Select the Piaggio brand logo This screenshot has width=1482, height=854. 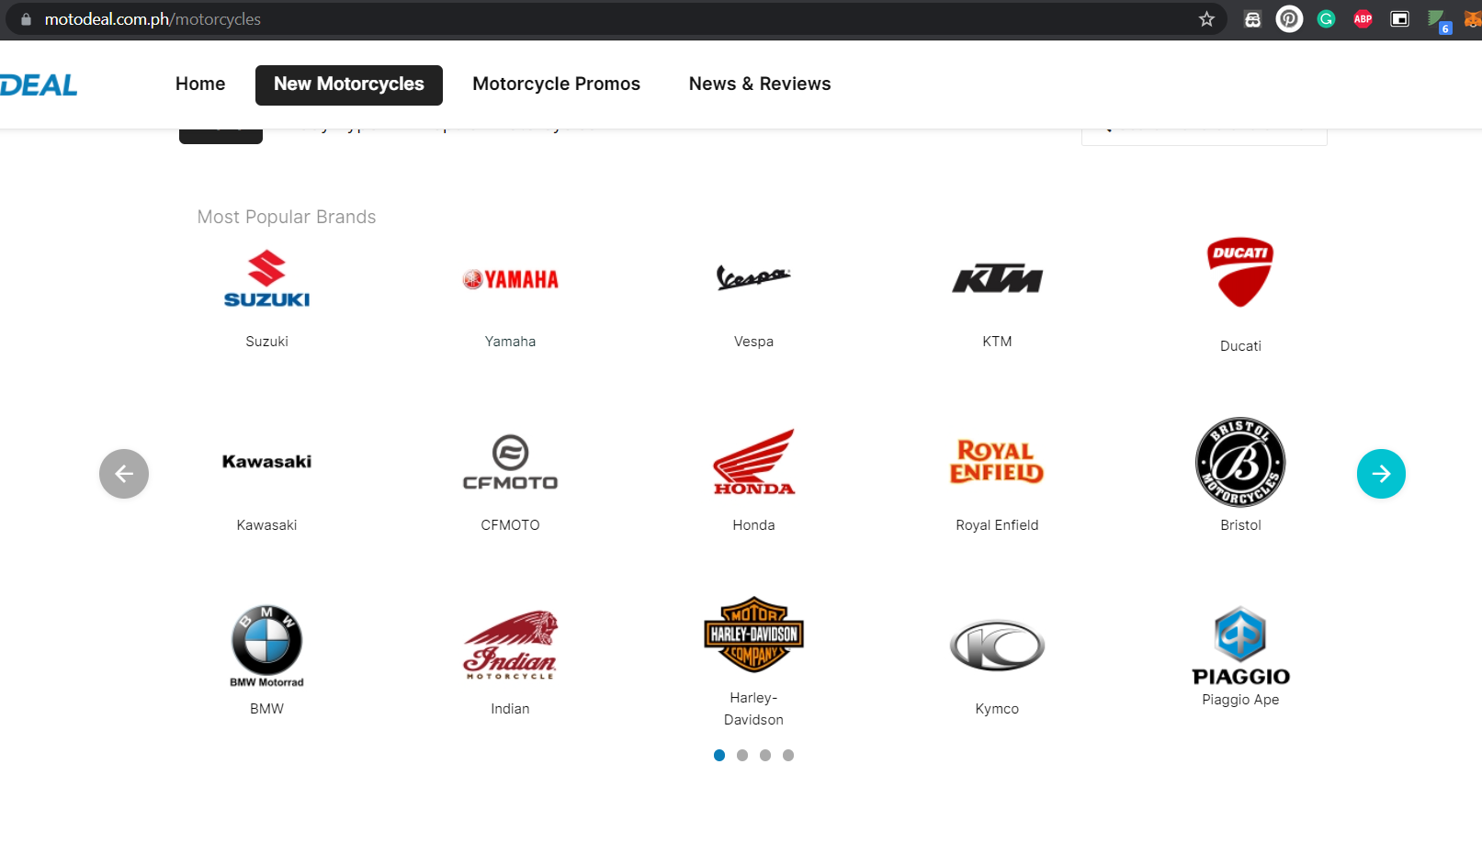(x=1240, y=646)
